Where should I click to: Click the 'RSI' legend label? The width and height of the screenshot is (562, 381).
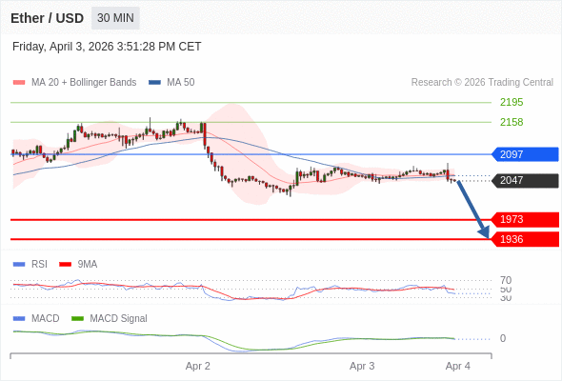[39, 265]
